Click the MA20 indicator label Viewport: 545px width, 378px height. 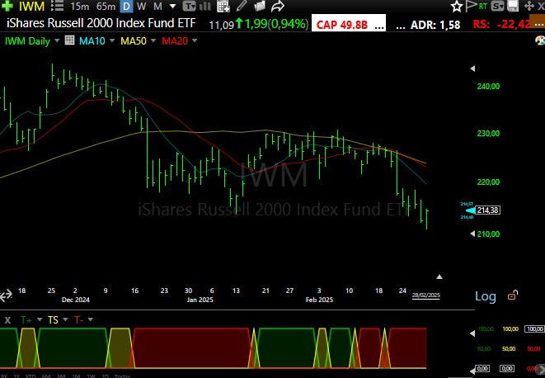point(175,41)
